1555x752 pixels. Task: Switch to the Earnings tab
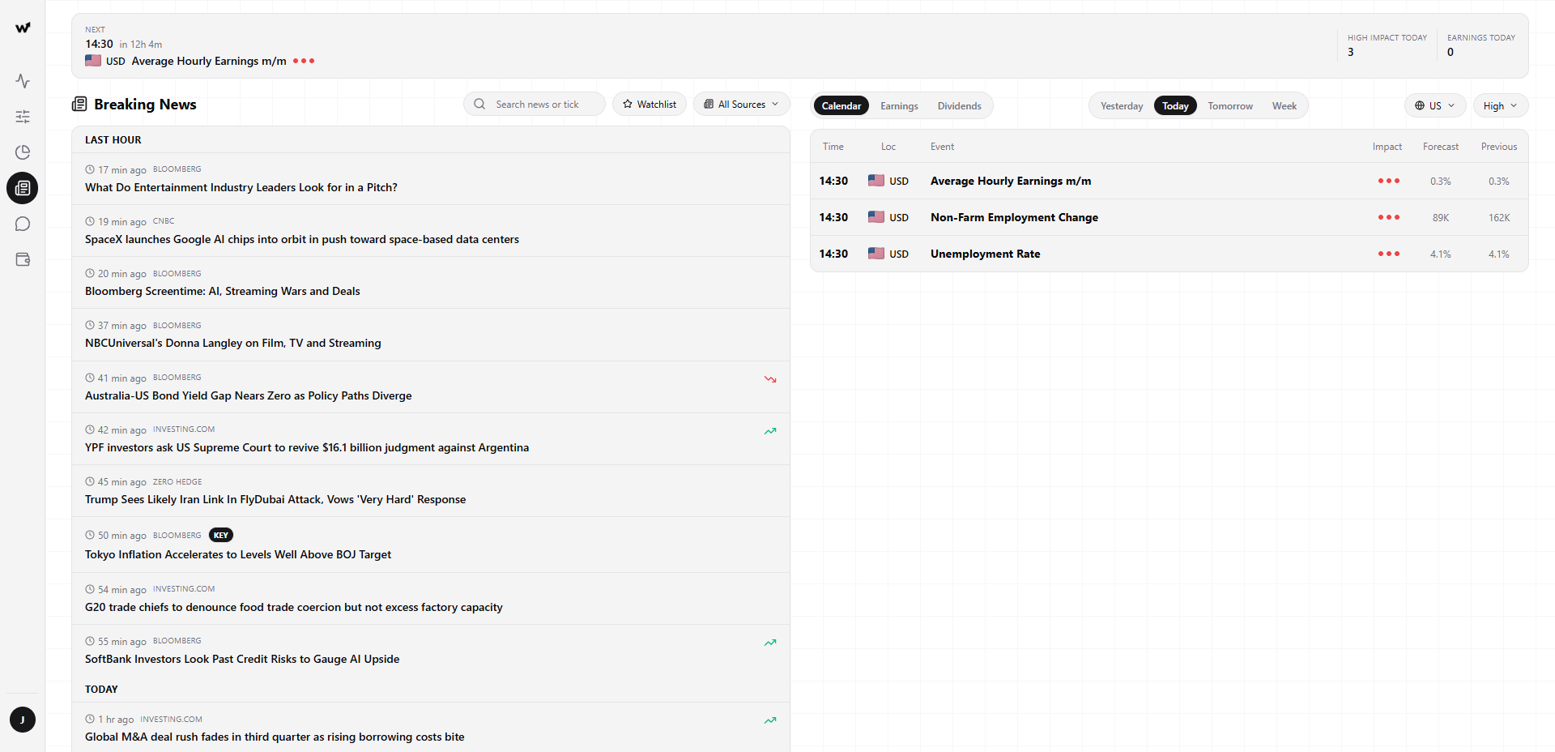point(899,105)
